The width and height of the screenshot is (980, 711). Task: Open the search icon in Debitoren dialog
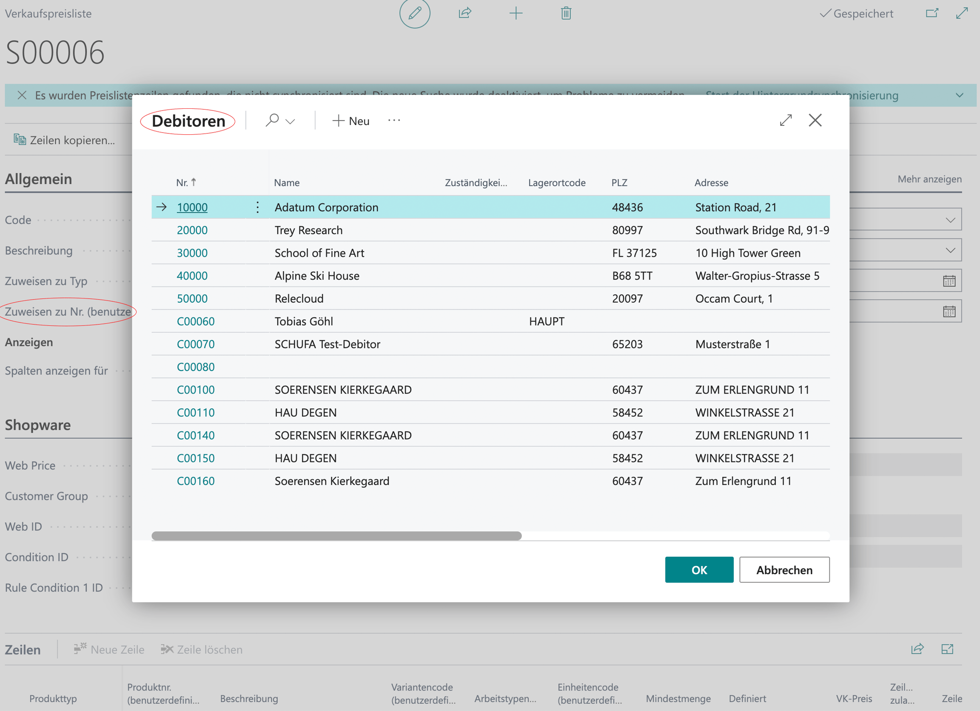[x=272, y=120]
